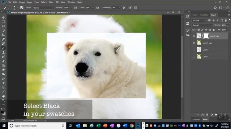Screen dimensions: 231x129
Task: Open Chrome from the taskbar
Action: point(131,126)
